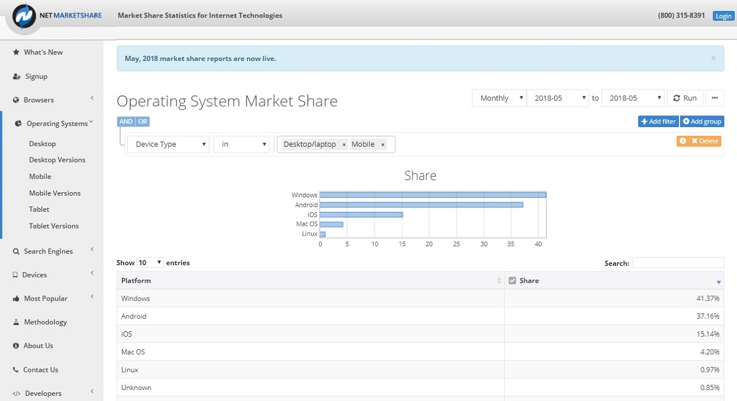This screenshot has height=401, width=737.
Task: Expand the Browsers sidebar section
Action: [x=92, y=99]
